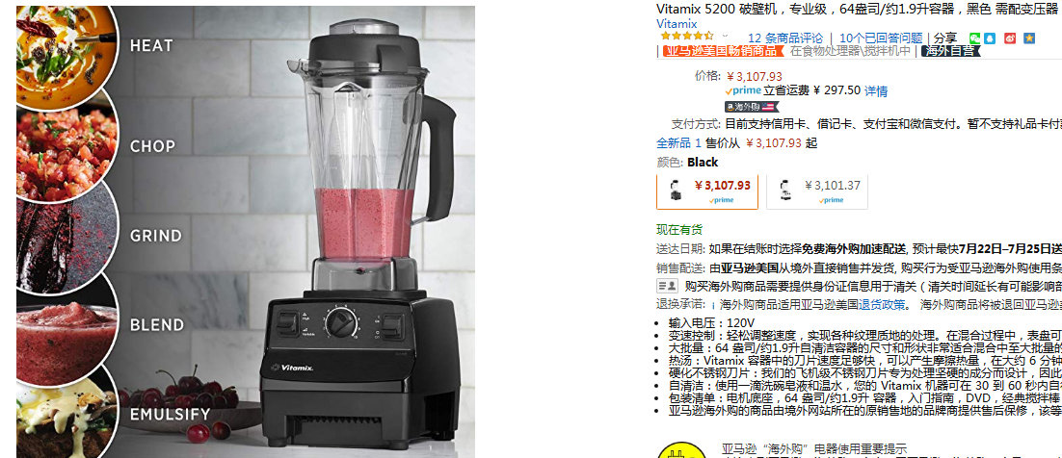
Task: Click the ID card icon beside customs notice
Action: coord(667,286)
